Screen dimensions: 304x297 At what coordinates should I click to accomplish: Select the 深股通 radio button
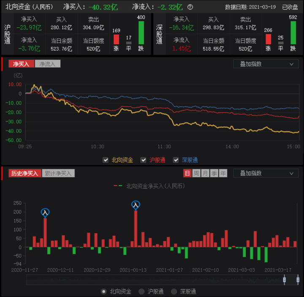tap(174, 292)
